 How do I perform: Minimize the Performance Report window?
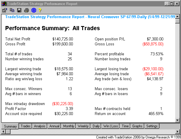click(167, 4)
